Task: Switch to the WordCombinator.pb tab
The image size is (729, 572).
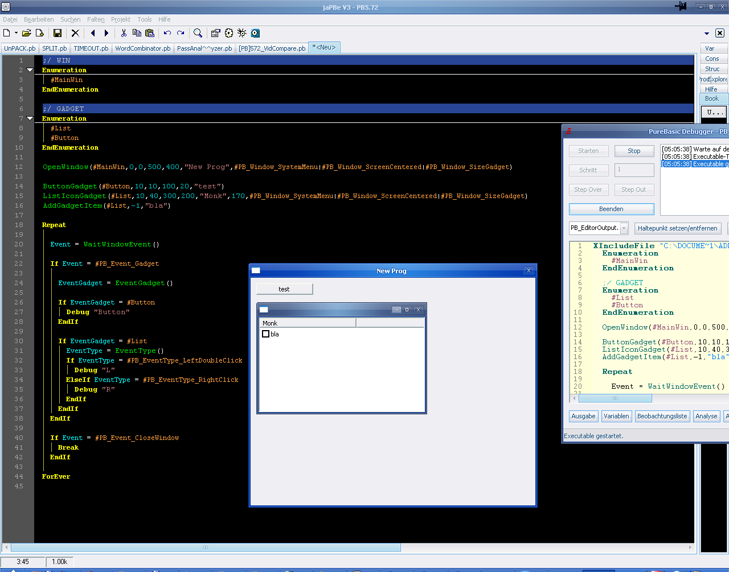Action: 143,48
